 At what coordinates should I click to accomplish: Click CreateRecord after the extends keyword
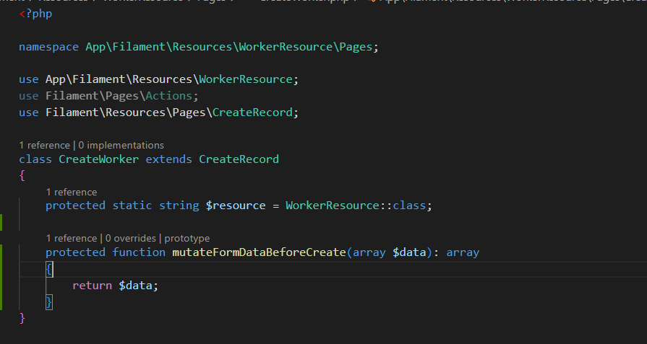pos(239,159)
